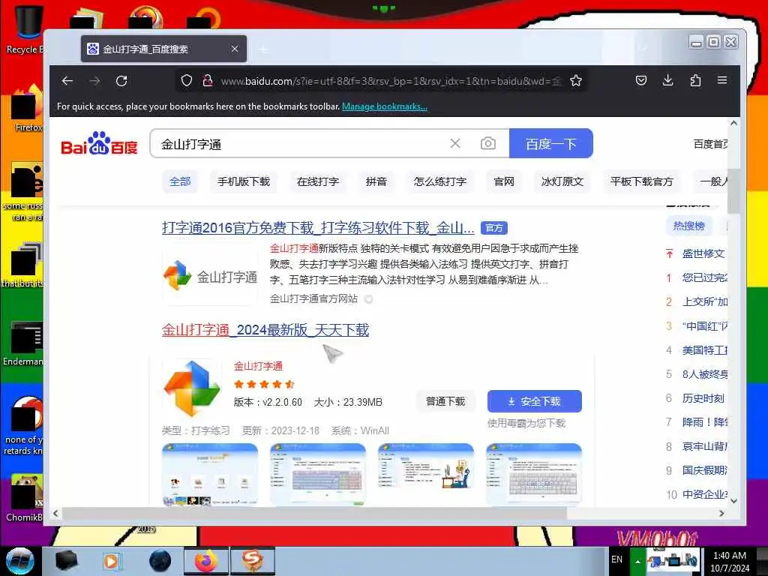Open the Windows Start menu orb
768x576 pixels.
(x=19, y=561)
